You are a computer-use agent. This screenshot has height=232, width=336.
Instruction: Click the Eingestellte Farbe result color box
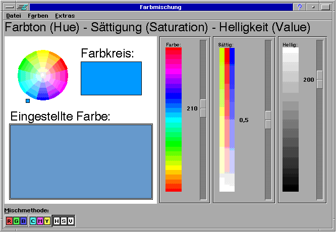pyautogui.click(x=81, y=161)
